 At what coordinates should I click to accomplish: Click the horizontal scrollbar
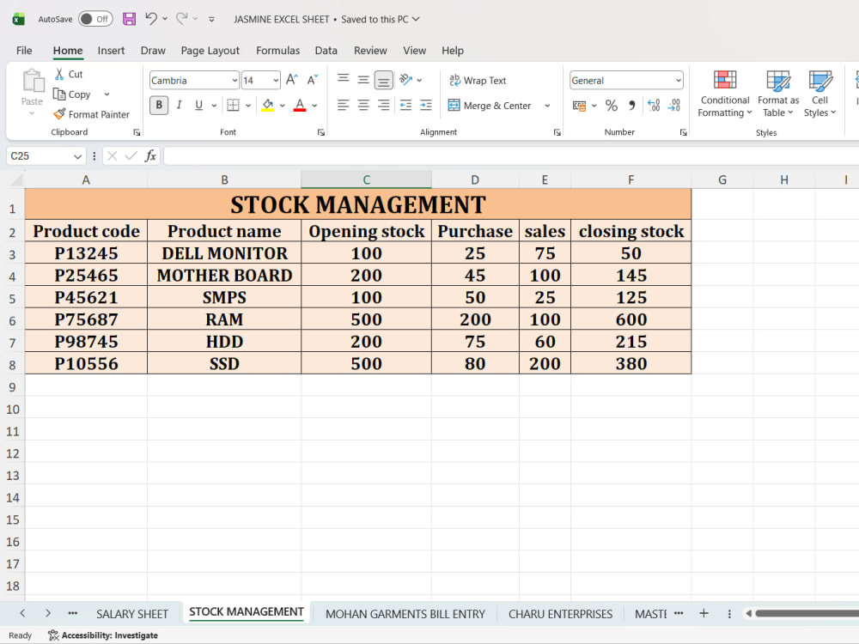(807, 613)
